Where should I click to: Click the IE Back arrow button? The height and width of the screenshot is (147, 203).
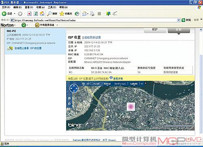[4, 13]
